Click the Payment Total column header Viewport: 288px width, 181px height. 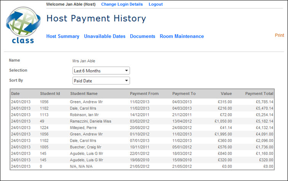[x=259, y=94]
